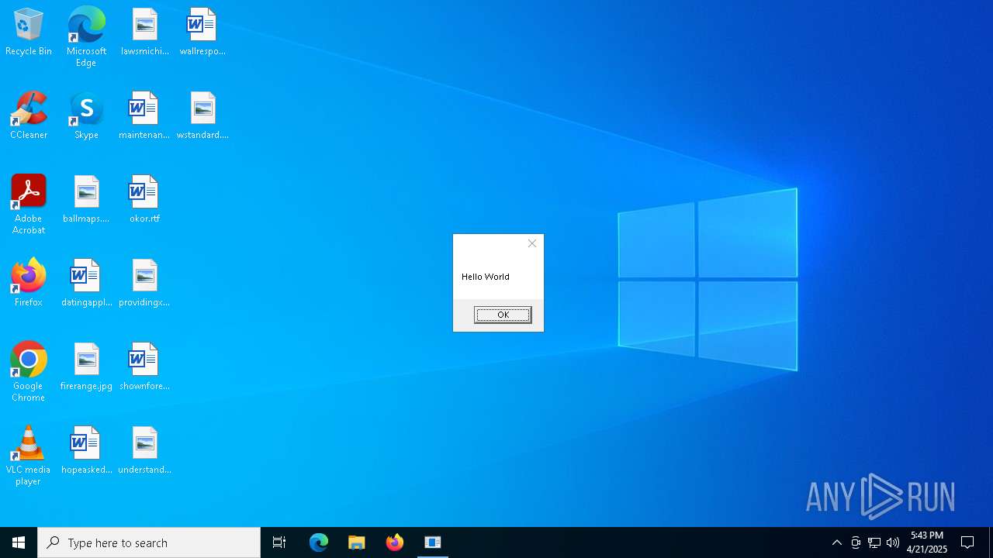
Task: Click the Meet Now tray icon
Action: (856, 542)
